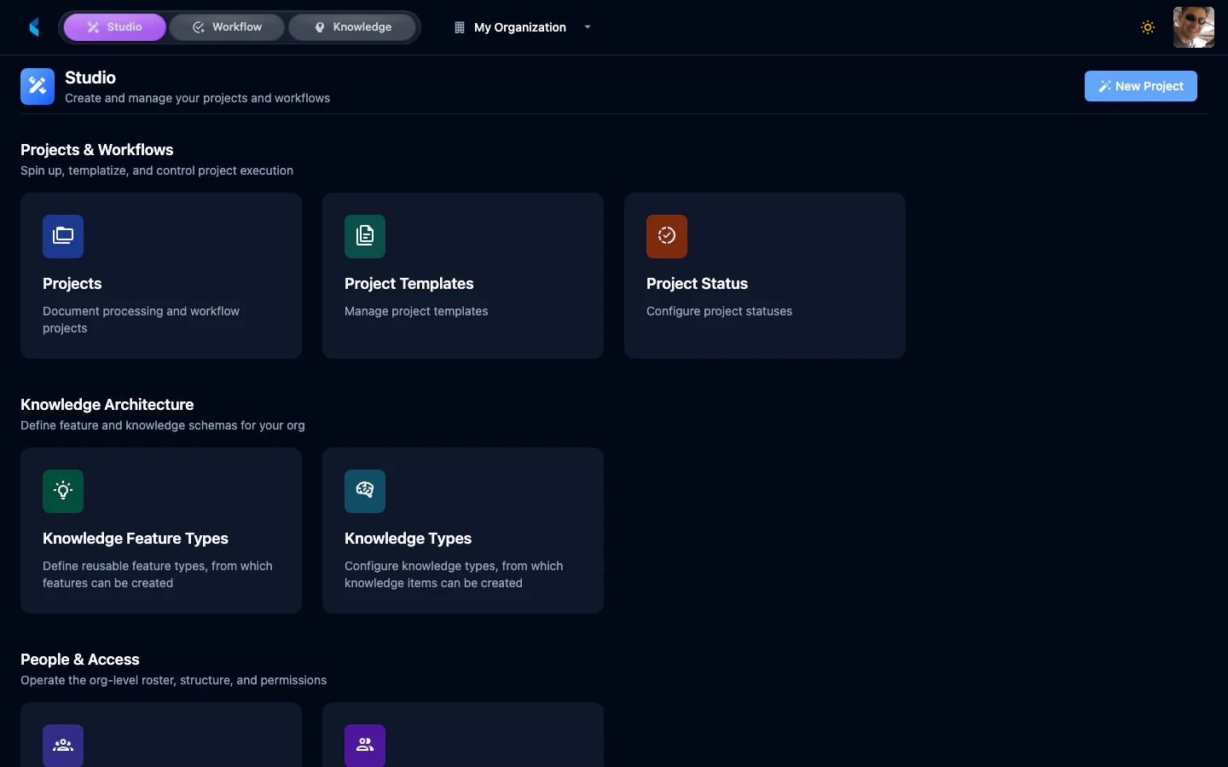Click the user profile avatar
Image resolution: width=1228 pixels, height=767 pixels.
point(1193,27)
